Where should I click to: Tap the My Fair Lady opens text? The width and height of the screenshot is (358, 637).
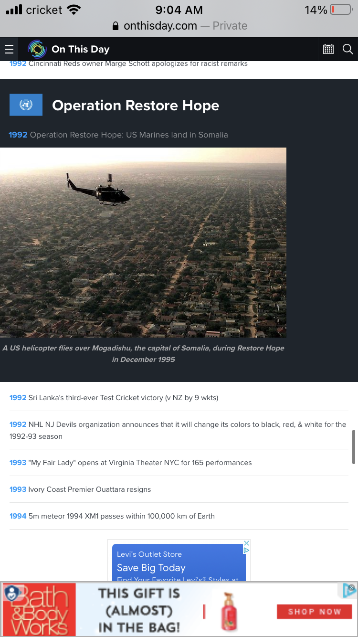pos(140,462)
